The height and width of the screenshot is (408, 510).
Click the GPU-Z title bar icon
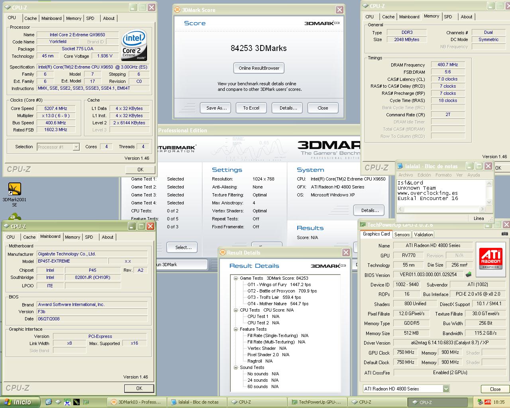(x=363, y=225)
